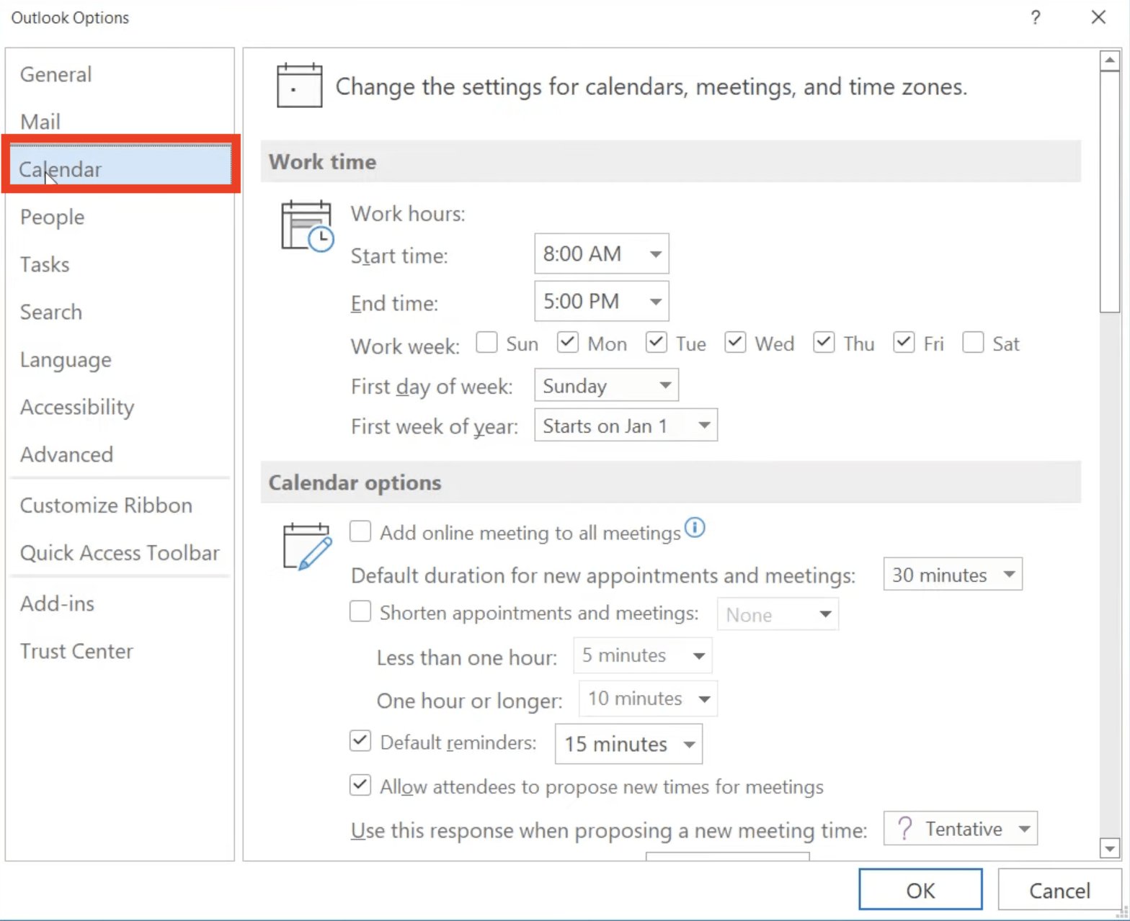Click the scrollbar up arrow

[x=1110, y=61]
